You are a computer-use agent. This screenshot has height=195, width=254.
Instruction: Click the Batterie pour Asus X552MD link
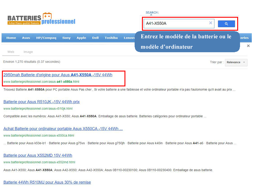coord(37,155)
